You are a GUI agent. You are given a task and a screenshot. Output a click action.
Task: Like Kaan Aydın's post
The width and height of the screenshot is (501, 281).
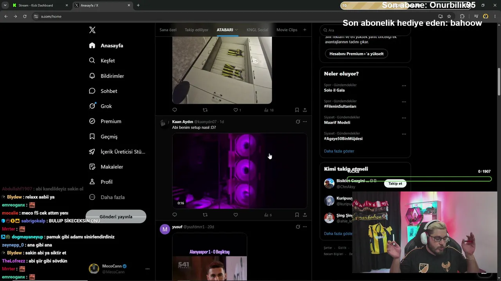(x=236, y=215)
